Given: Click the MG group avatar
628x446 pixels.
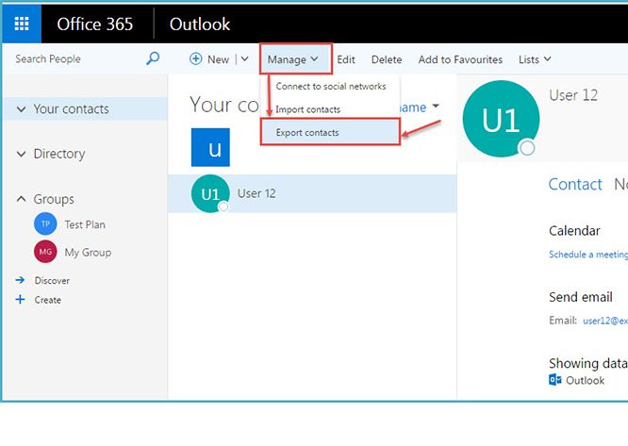Looking at the screenshot, I should point(45,252).
